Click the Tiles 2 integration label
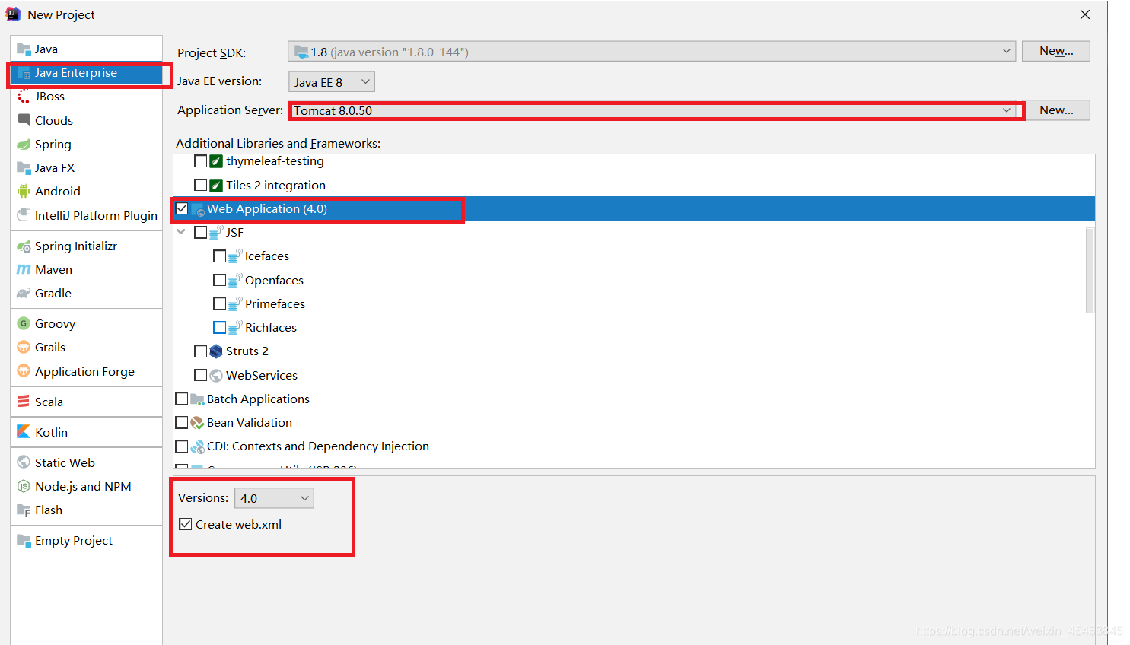Viewport: 1130px width, 645px height. pos(275,186)
